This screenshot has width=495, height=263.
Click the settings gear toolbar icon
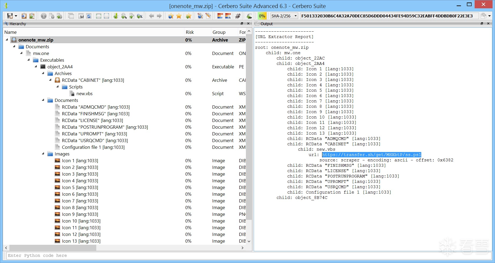point(43,16)
